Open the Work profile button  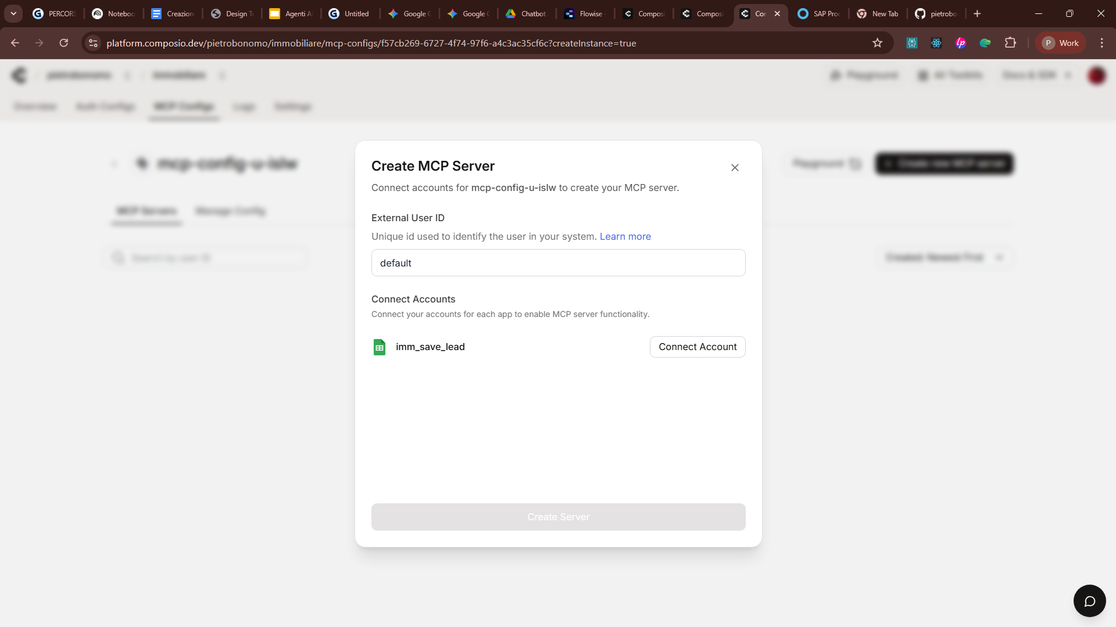point(1061,43)
